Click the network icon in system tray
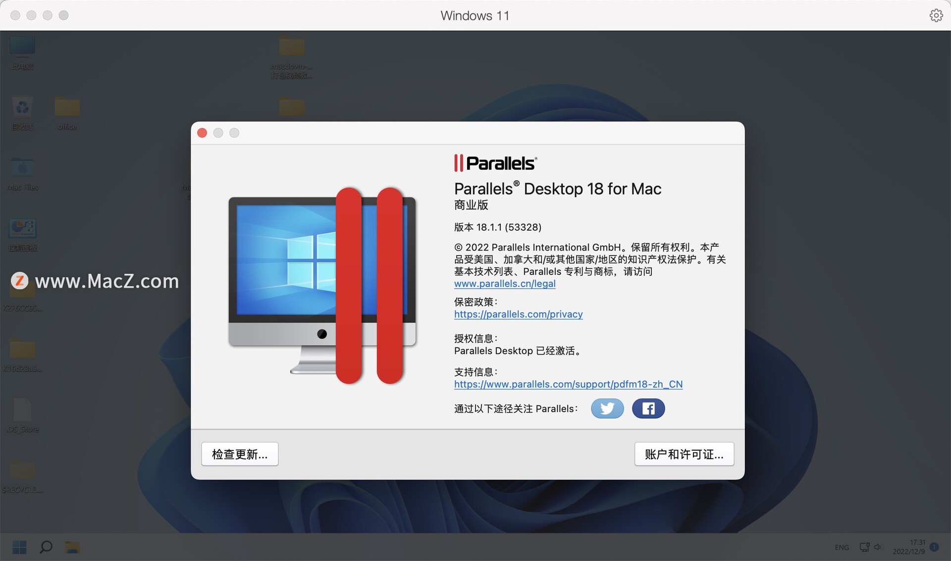Screen dimensions: 951x561 [x=864, y=547]
